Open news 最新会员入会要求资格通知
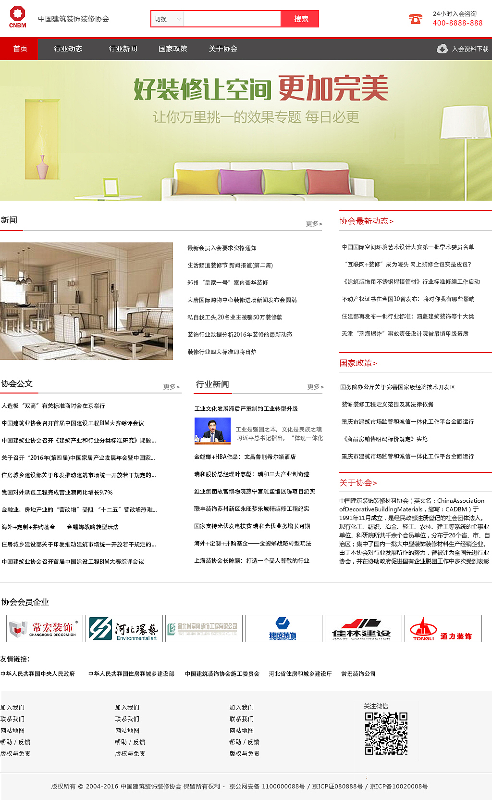Image resolution: width=492 pixels, height=800 pixels. [222, 248]
